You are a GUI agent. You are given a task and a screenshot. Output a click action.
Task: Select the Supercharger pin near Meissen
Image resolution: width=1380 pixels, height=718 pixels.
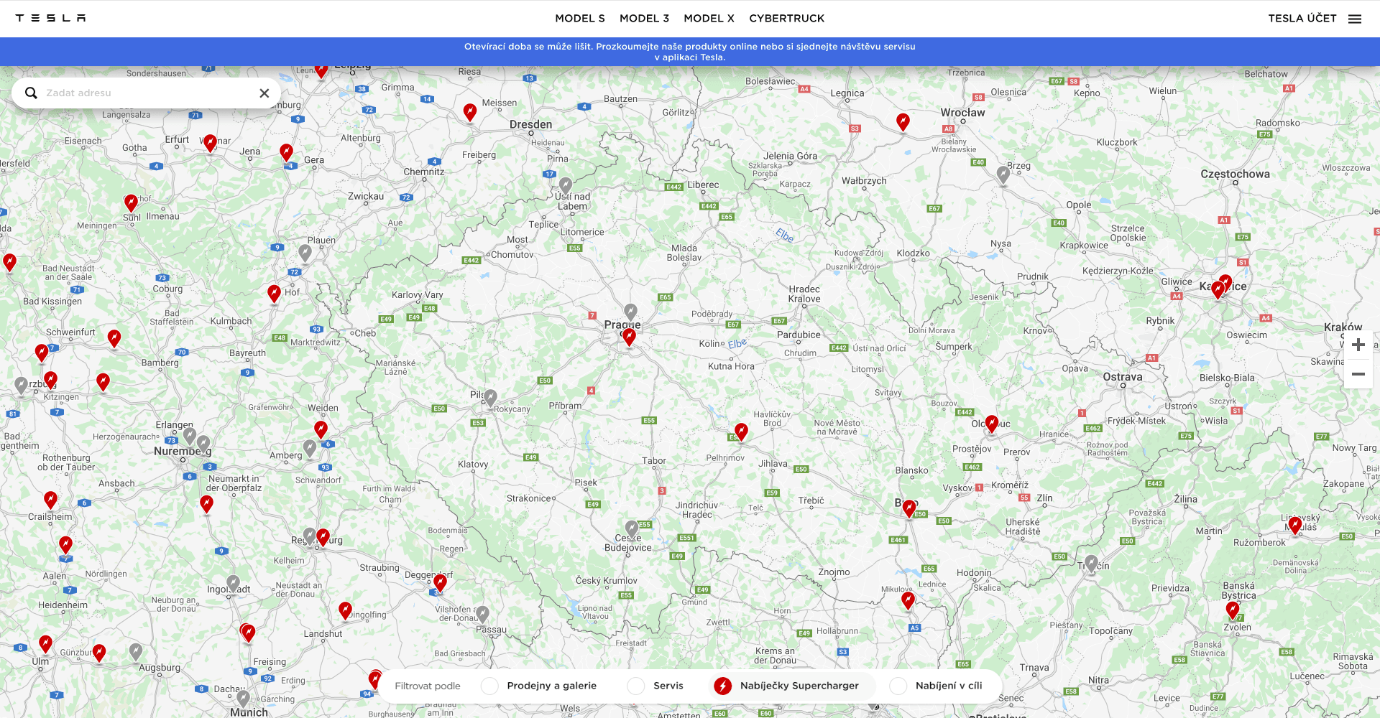470,112
